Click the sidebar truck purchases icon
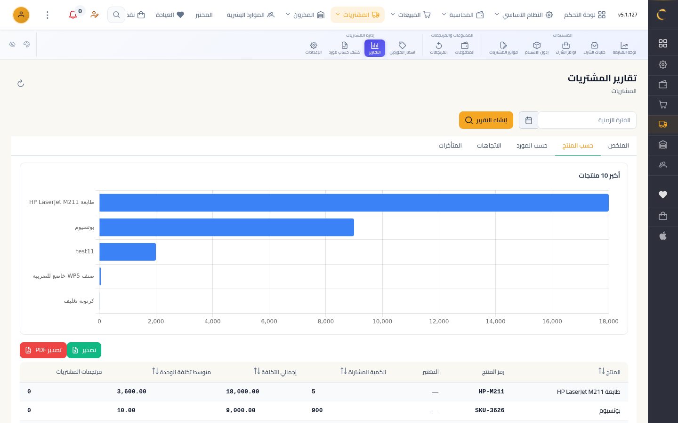Viewport: 678px width, 423px height. tap(663, 125)
